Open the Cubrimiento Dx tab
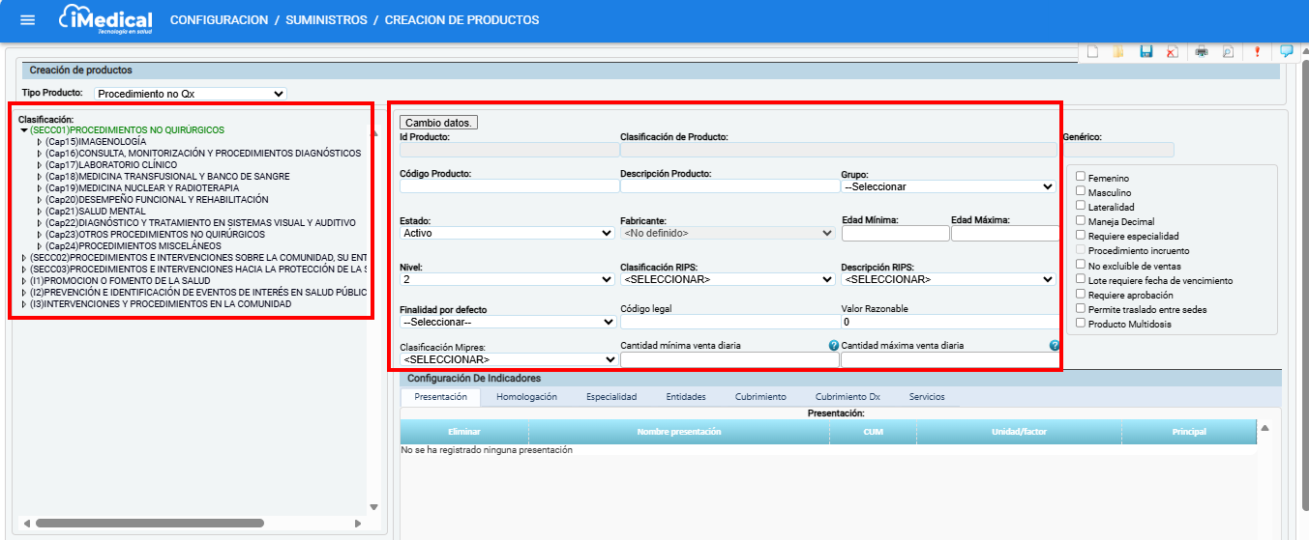The height and width of the screenshot is (540, 1309). (847, 397)
